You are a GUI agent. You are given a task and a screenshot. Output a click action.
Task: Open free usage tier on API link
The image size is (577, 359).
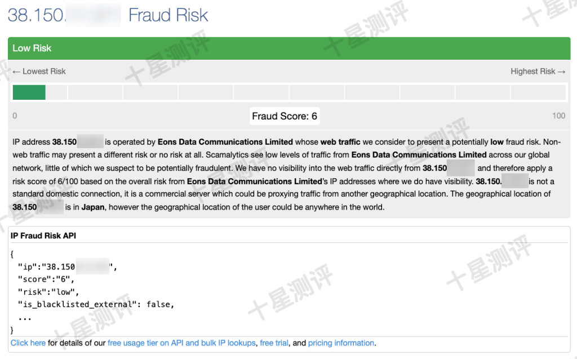click(181, 343)
